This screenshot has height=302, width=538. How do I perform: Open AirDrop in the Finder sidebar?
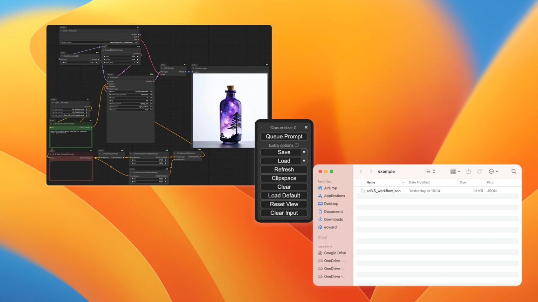coord(329,188)
